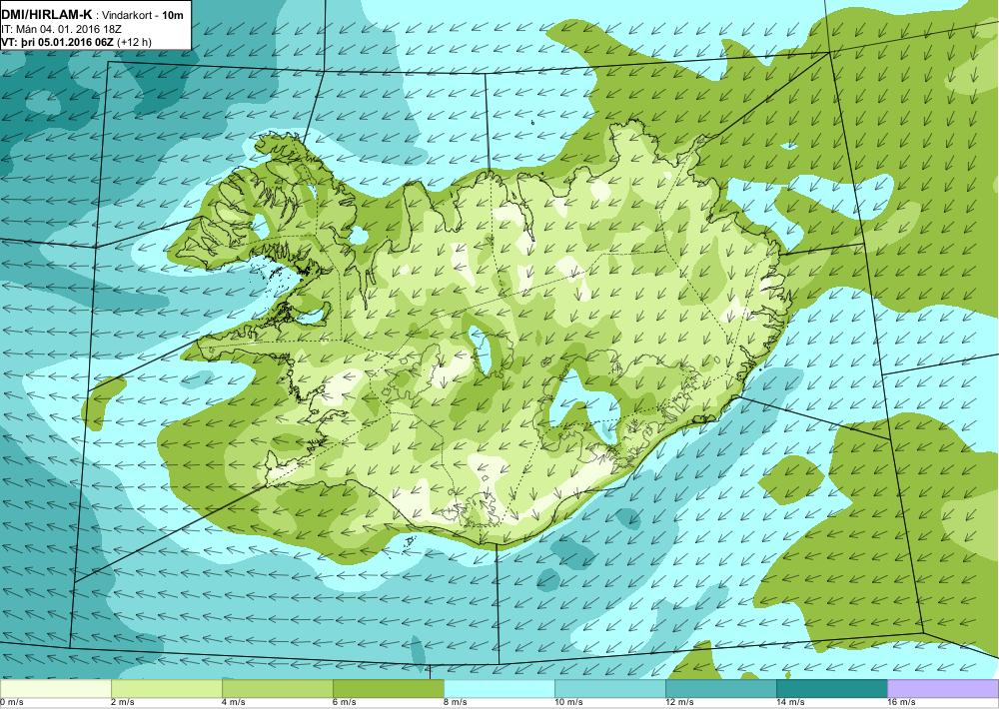Image resolution: width=999 pixels, height=709 pixels.
Task: Select the light cyan 8–10 m/s legend swatch
Action: (x=499, y=688)
